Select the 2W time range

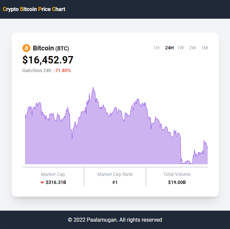tap(193, 48)
